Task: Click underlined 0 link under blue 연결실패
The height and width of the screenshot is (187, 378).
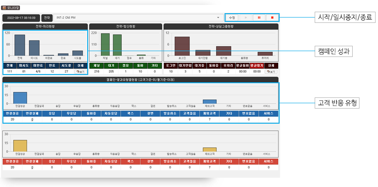Action: tap(32, 119)
